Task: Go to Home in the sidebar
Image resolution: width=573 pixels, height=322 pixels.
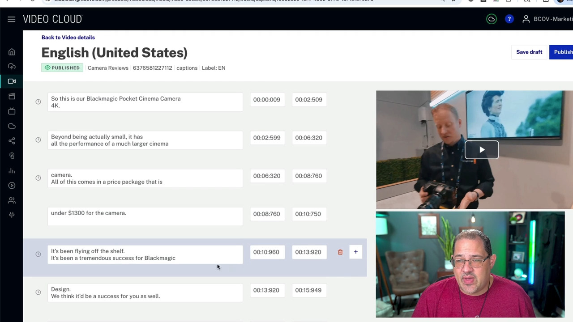Action: tap(12, 52)
